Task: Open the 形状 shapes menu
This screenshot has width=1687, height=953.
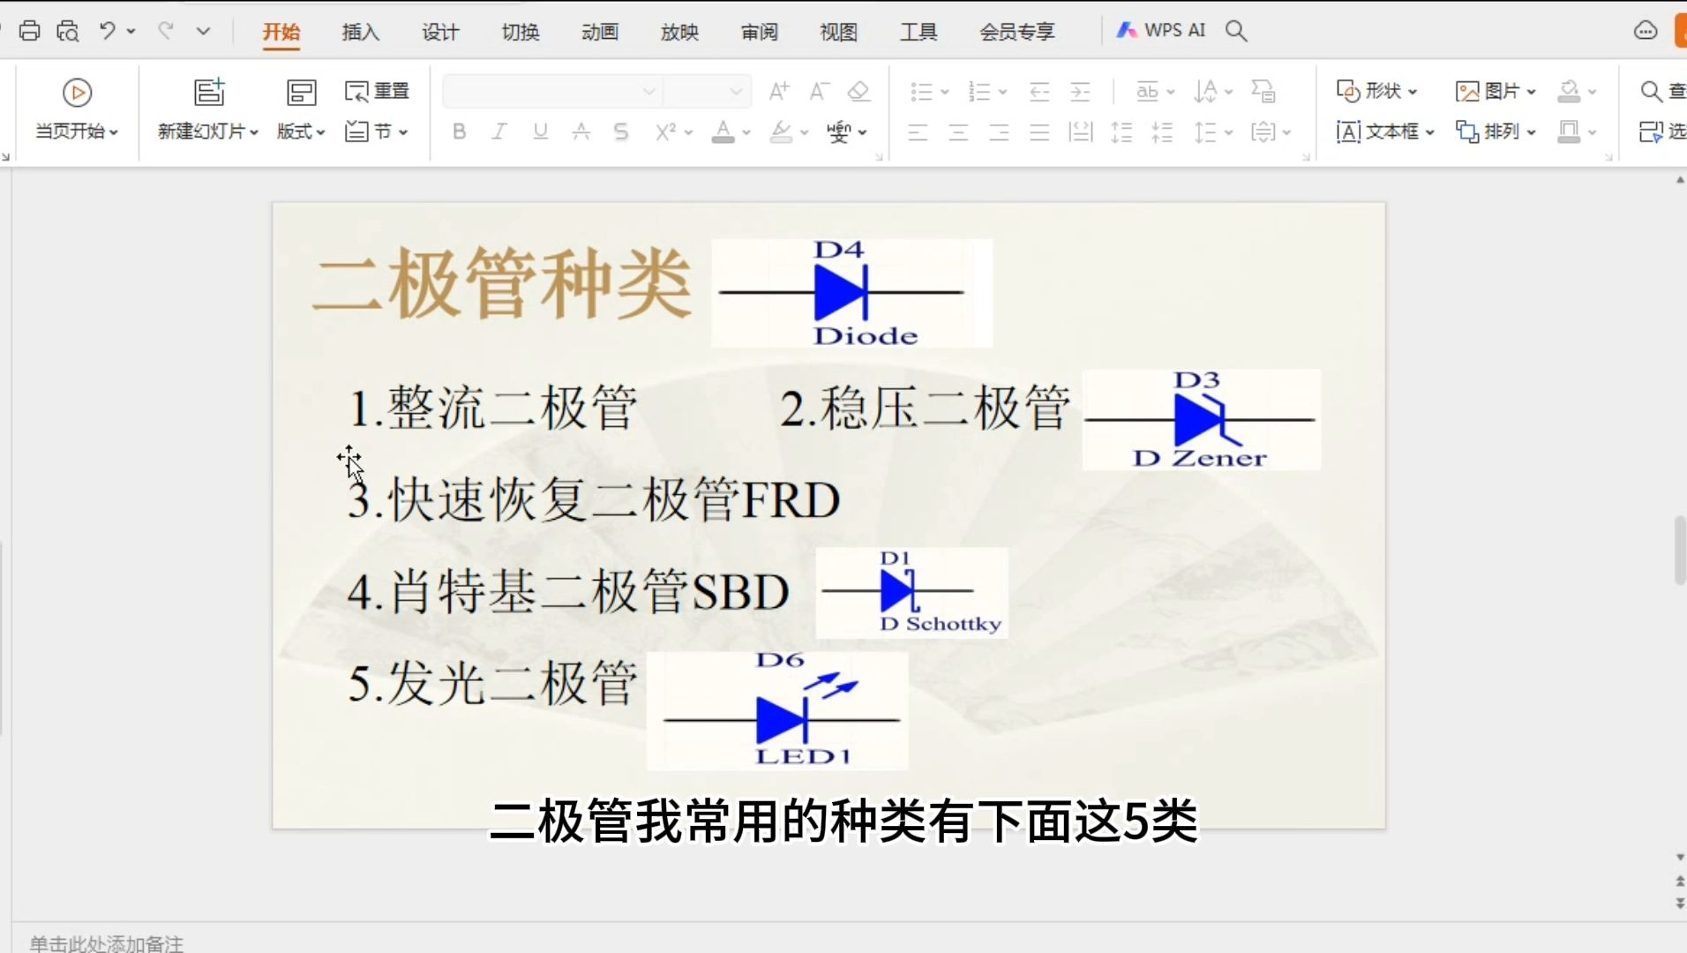Action: pos(1376,91)
